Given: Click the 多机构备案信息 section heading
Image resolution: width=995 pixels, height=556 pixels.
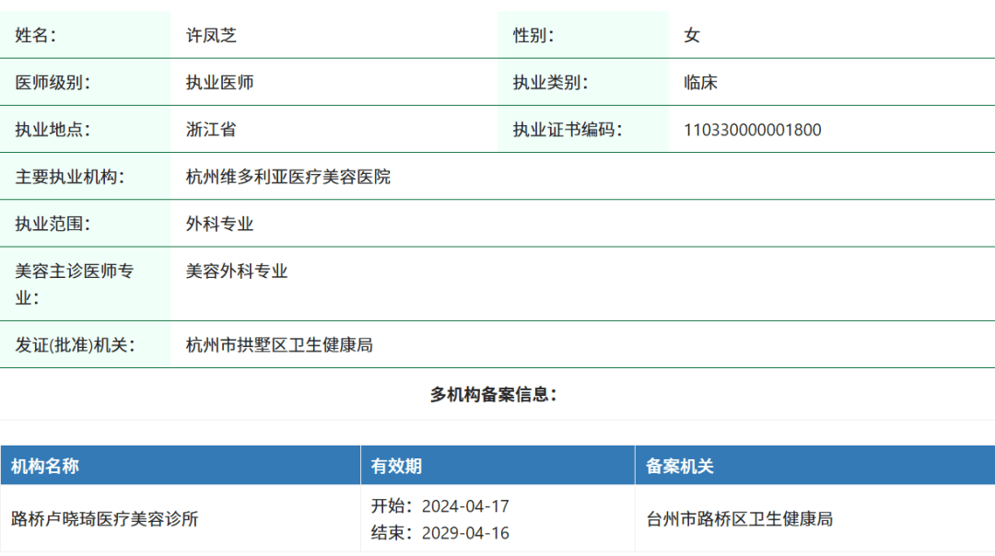Looking at the screenshot, I should [494, 394].
